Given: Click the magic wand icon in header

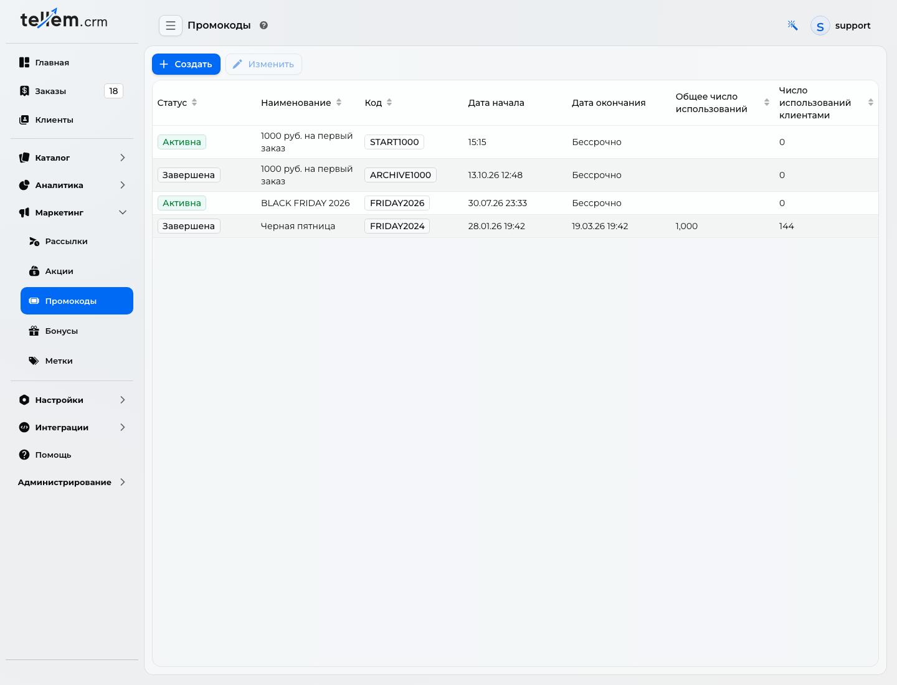Looking at the screenshot, I should (792, 26).
